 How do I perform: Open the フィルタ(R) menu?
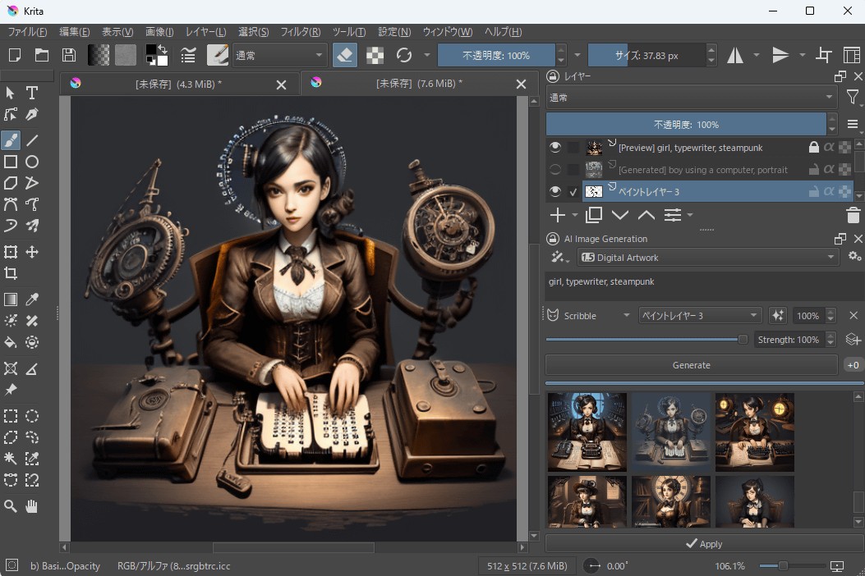click(301, 32)
